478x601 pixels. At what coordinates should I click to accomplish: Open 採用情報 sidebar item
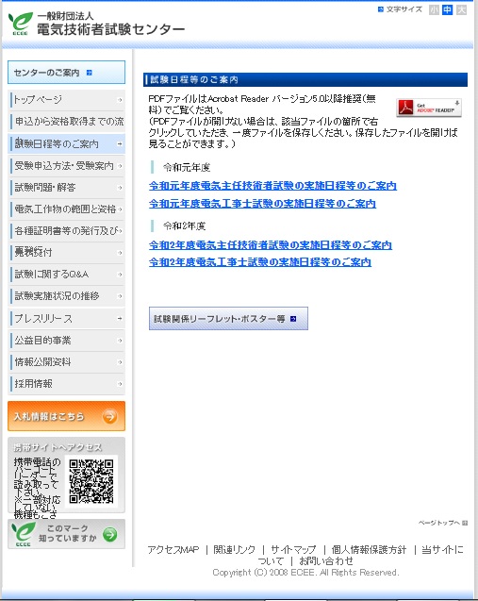[x=66, y=384]
